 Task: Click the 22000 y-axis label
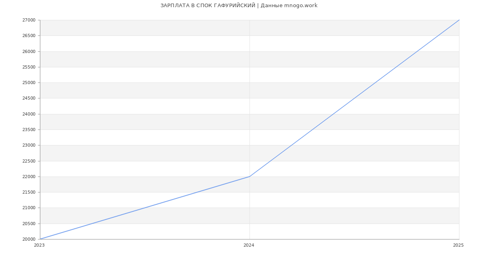[x=29, y=177]
